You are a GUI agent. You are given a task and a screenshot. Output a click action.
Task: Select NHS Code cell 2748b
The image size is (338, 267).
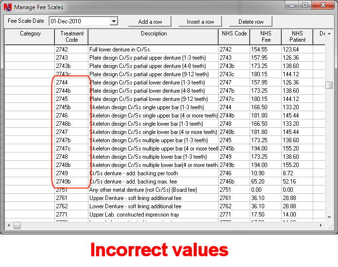click(234, 132)
